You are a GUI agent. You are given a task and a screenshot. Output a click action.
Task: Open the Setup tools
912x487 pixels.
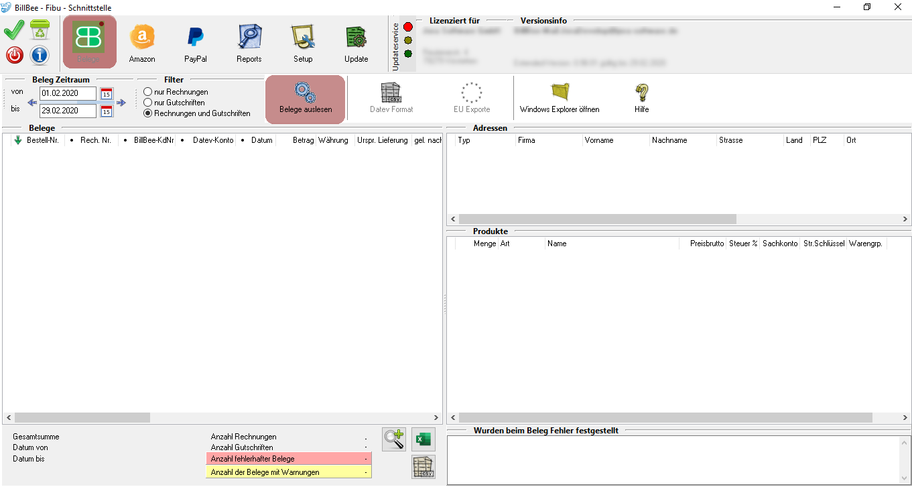pyautogui.click(x=303, y=42)
